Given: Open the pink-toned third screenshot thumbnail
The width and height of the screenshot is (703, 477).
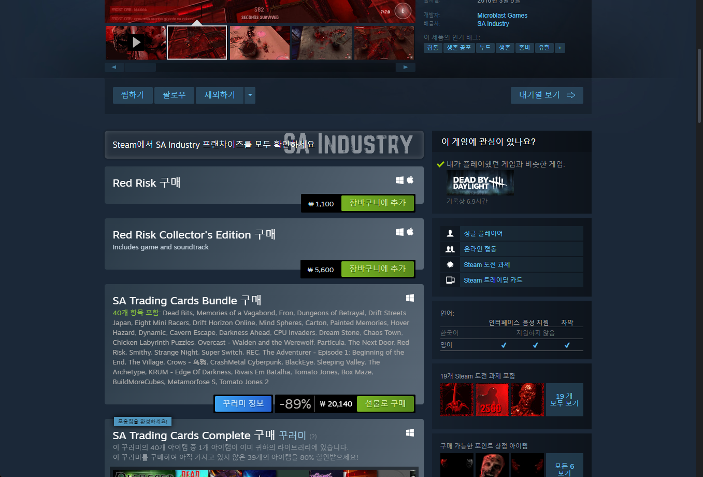Looking at the screenshot, I should click(260, 43).
